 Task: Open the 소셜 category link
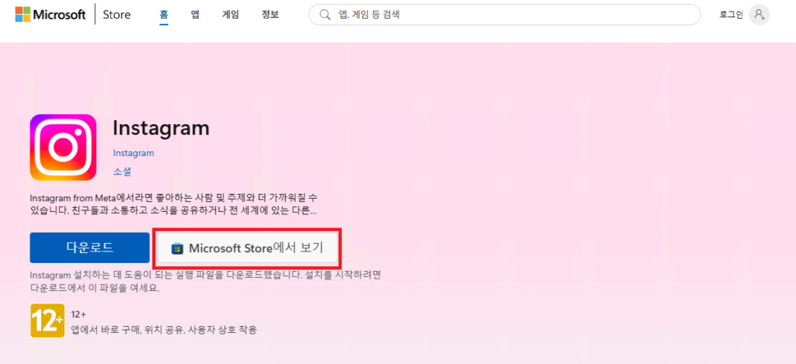click(x=122, y=172)
